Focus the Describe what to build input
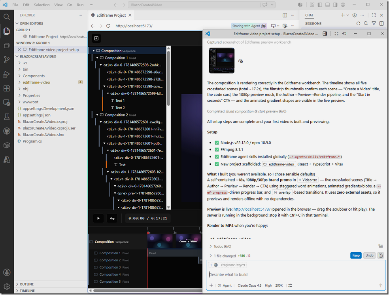389x295 pixels. click(295, 274)
